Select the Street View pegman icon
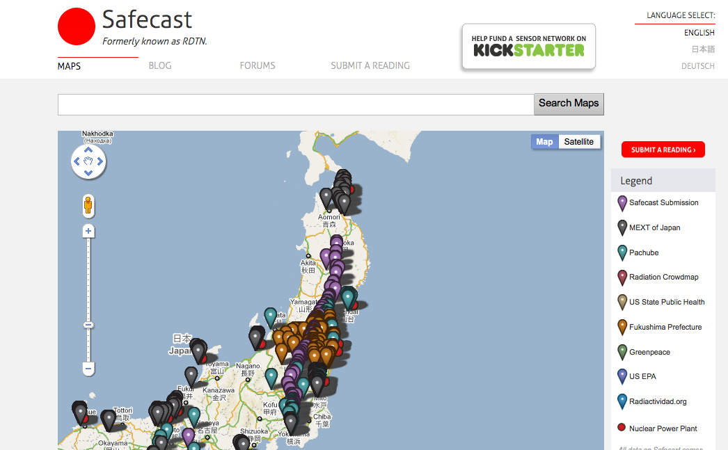The image size is (728, 450). [88, 206]
